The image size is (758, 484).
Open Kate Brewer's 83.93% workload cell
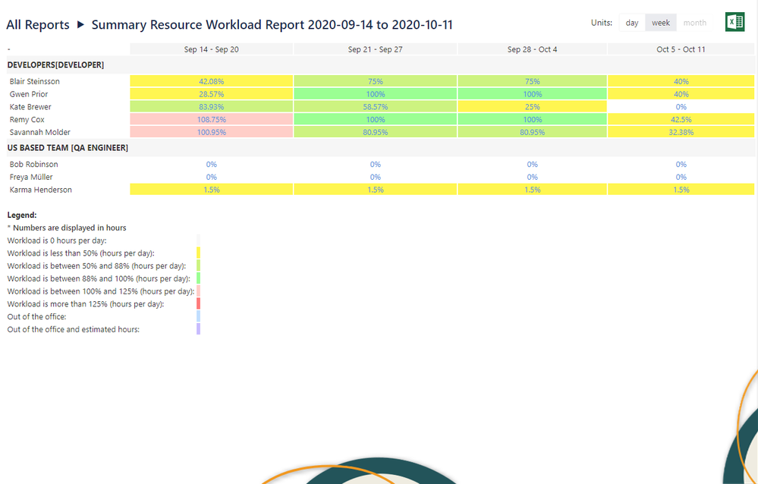tap(211, 107)
